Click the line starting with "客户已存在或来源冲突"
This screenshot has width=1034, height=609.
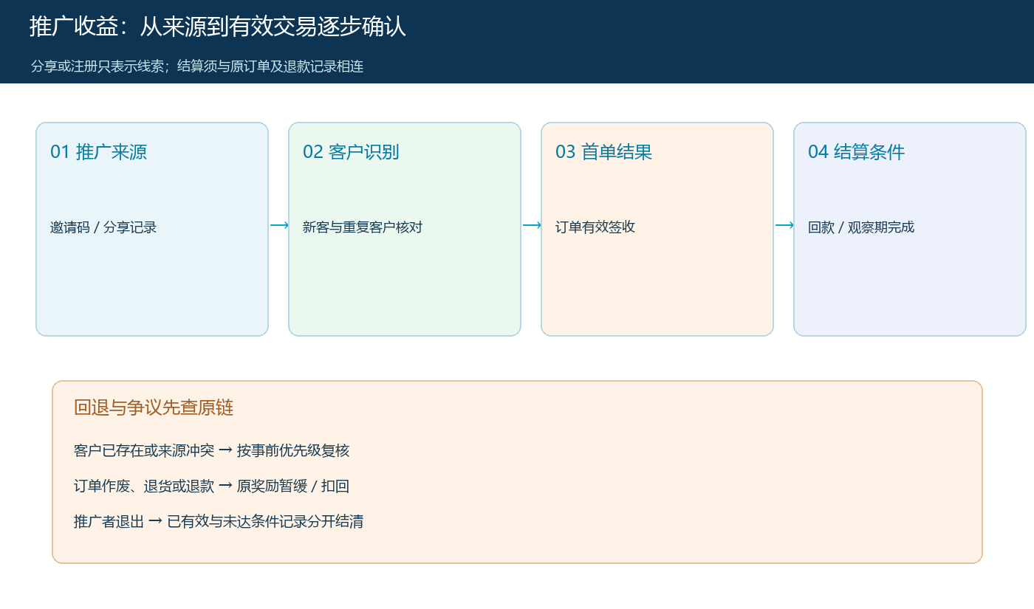tap(211, 451)
